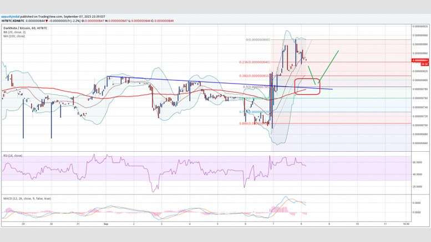
Task: Open the aayushjindal author link
Action: click(x=11, y=17)
